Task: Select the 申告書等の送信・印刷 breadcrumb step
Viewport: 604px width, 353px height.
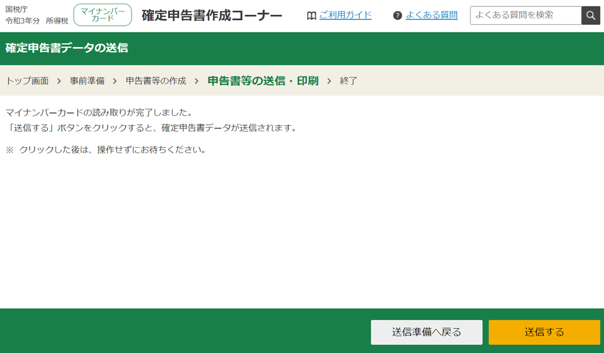Action: coord(262,81)
